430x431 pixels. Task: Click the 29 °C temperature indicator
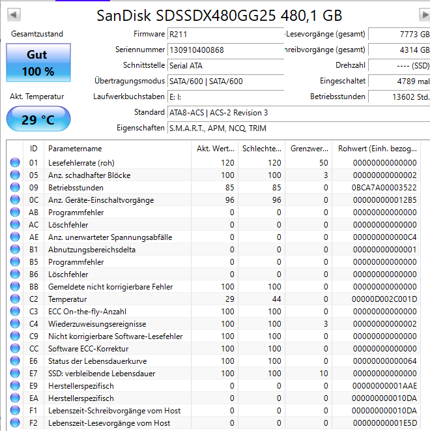click(x=38, y=119)
